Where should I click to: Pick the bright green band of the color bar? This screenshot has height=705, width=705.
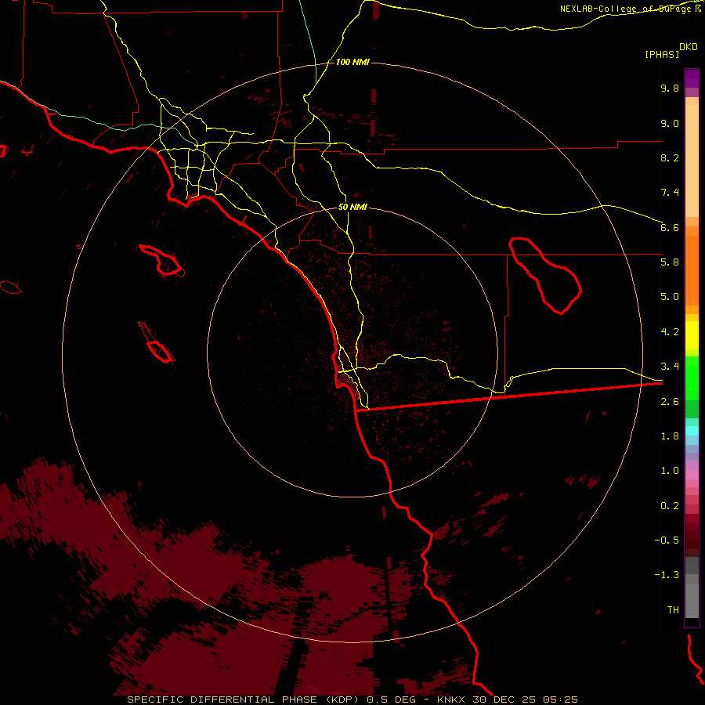692,378
